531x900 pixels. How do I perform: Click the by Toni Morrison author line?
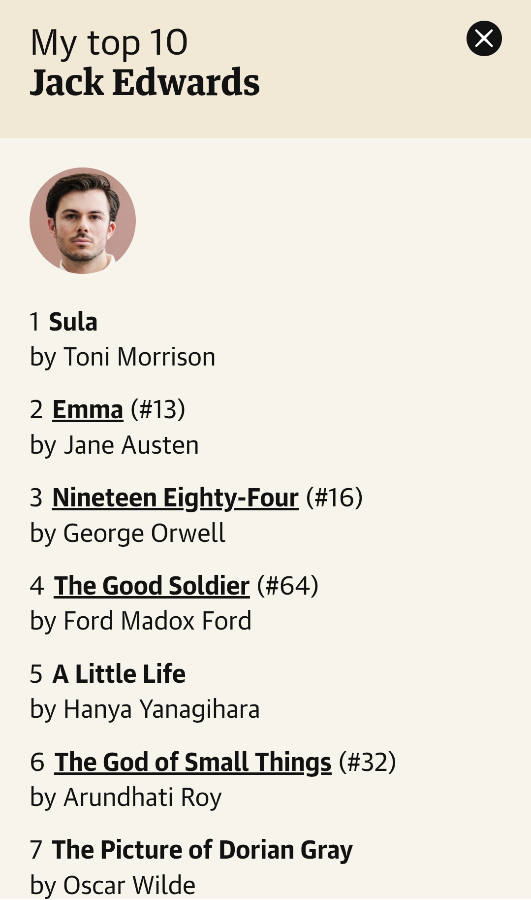pyautogui.click(x=123, y=357)
